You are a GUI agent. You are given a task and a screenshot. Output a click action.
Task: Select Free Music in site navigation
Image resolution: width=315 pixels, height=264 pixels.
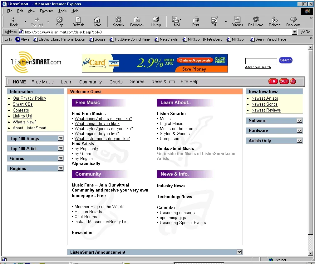pos(42,82)
